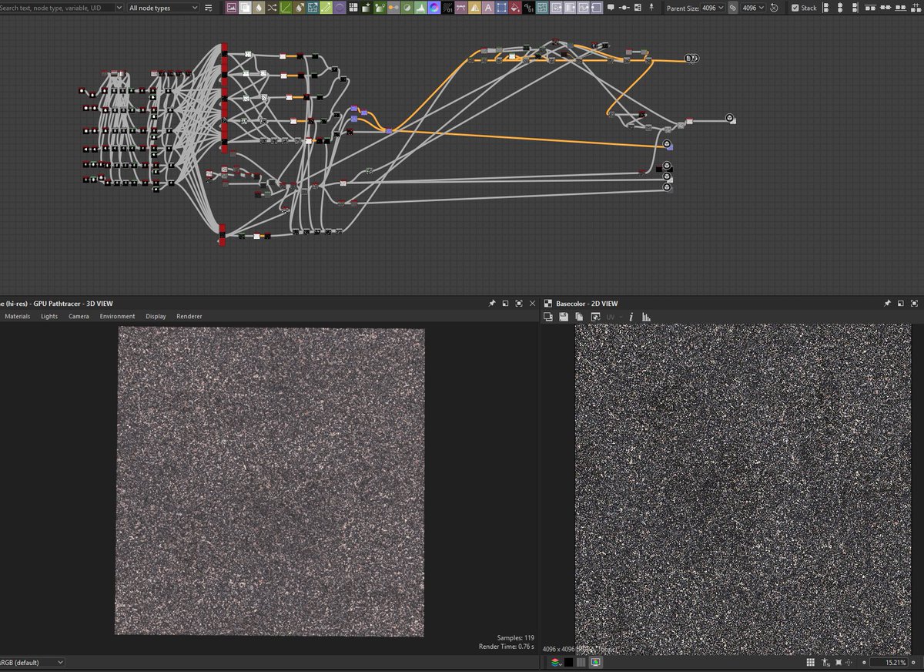Add a Uniform Color node (bucket)

coord(515,8)
